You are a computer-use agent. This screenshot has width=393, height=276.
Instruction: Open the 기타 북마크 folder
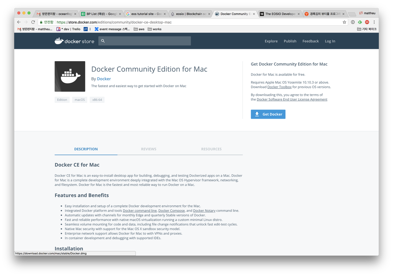[367, 29]
